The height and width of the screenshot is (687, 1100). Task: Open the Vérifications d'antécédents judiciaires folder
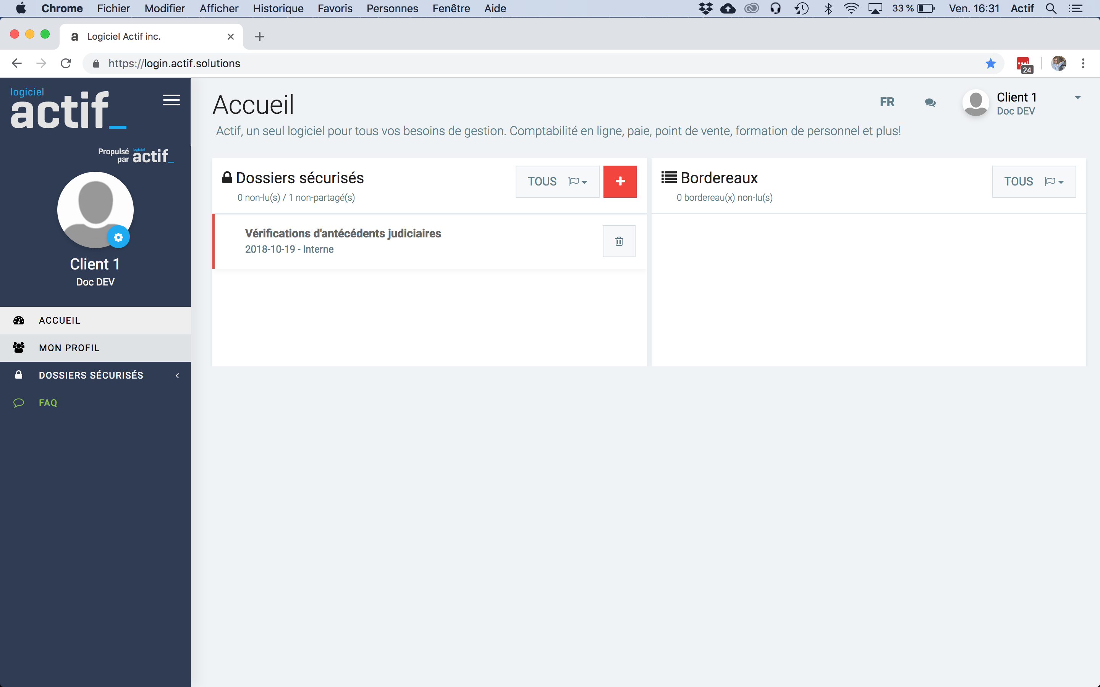click(343, 234)
